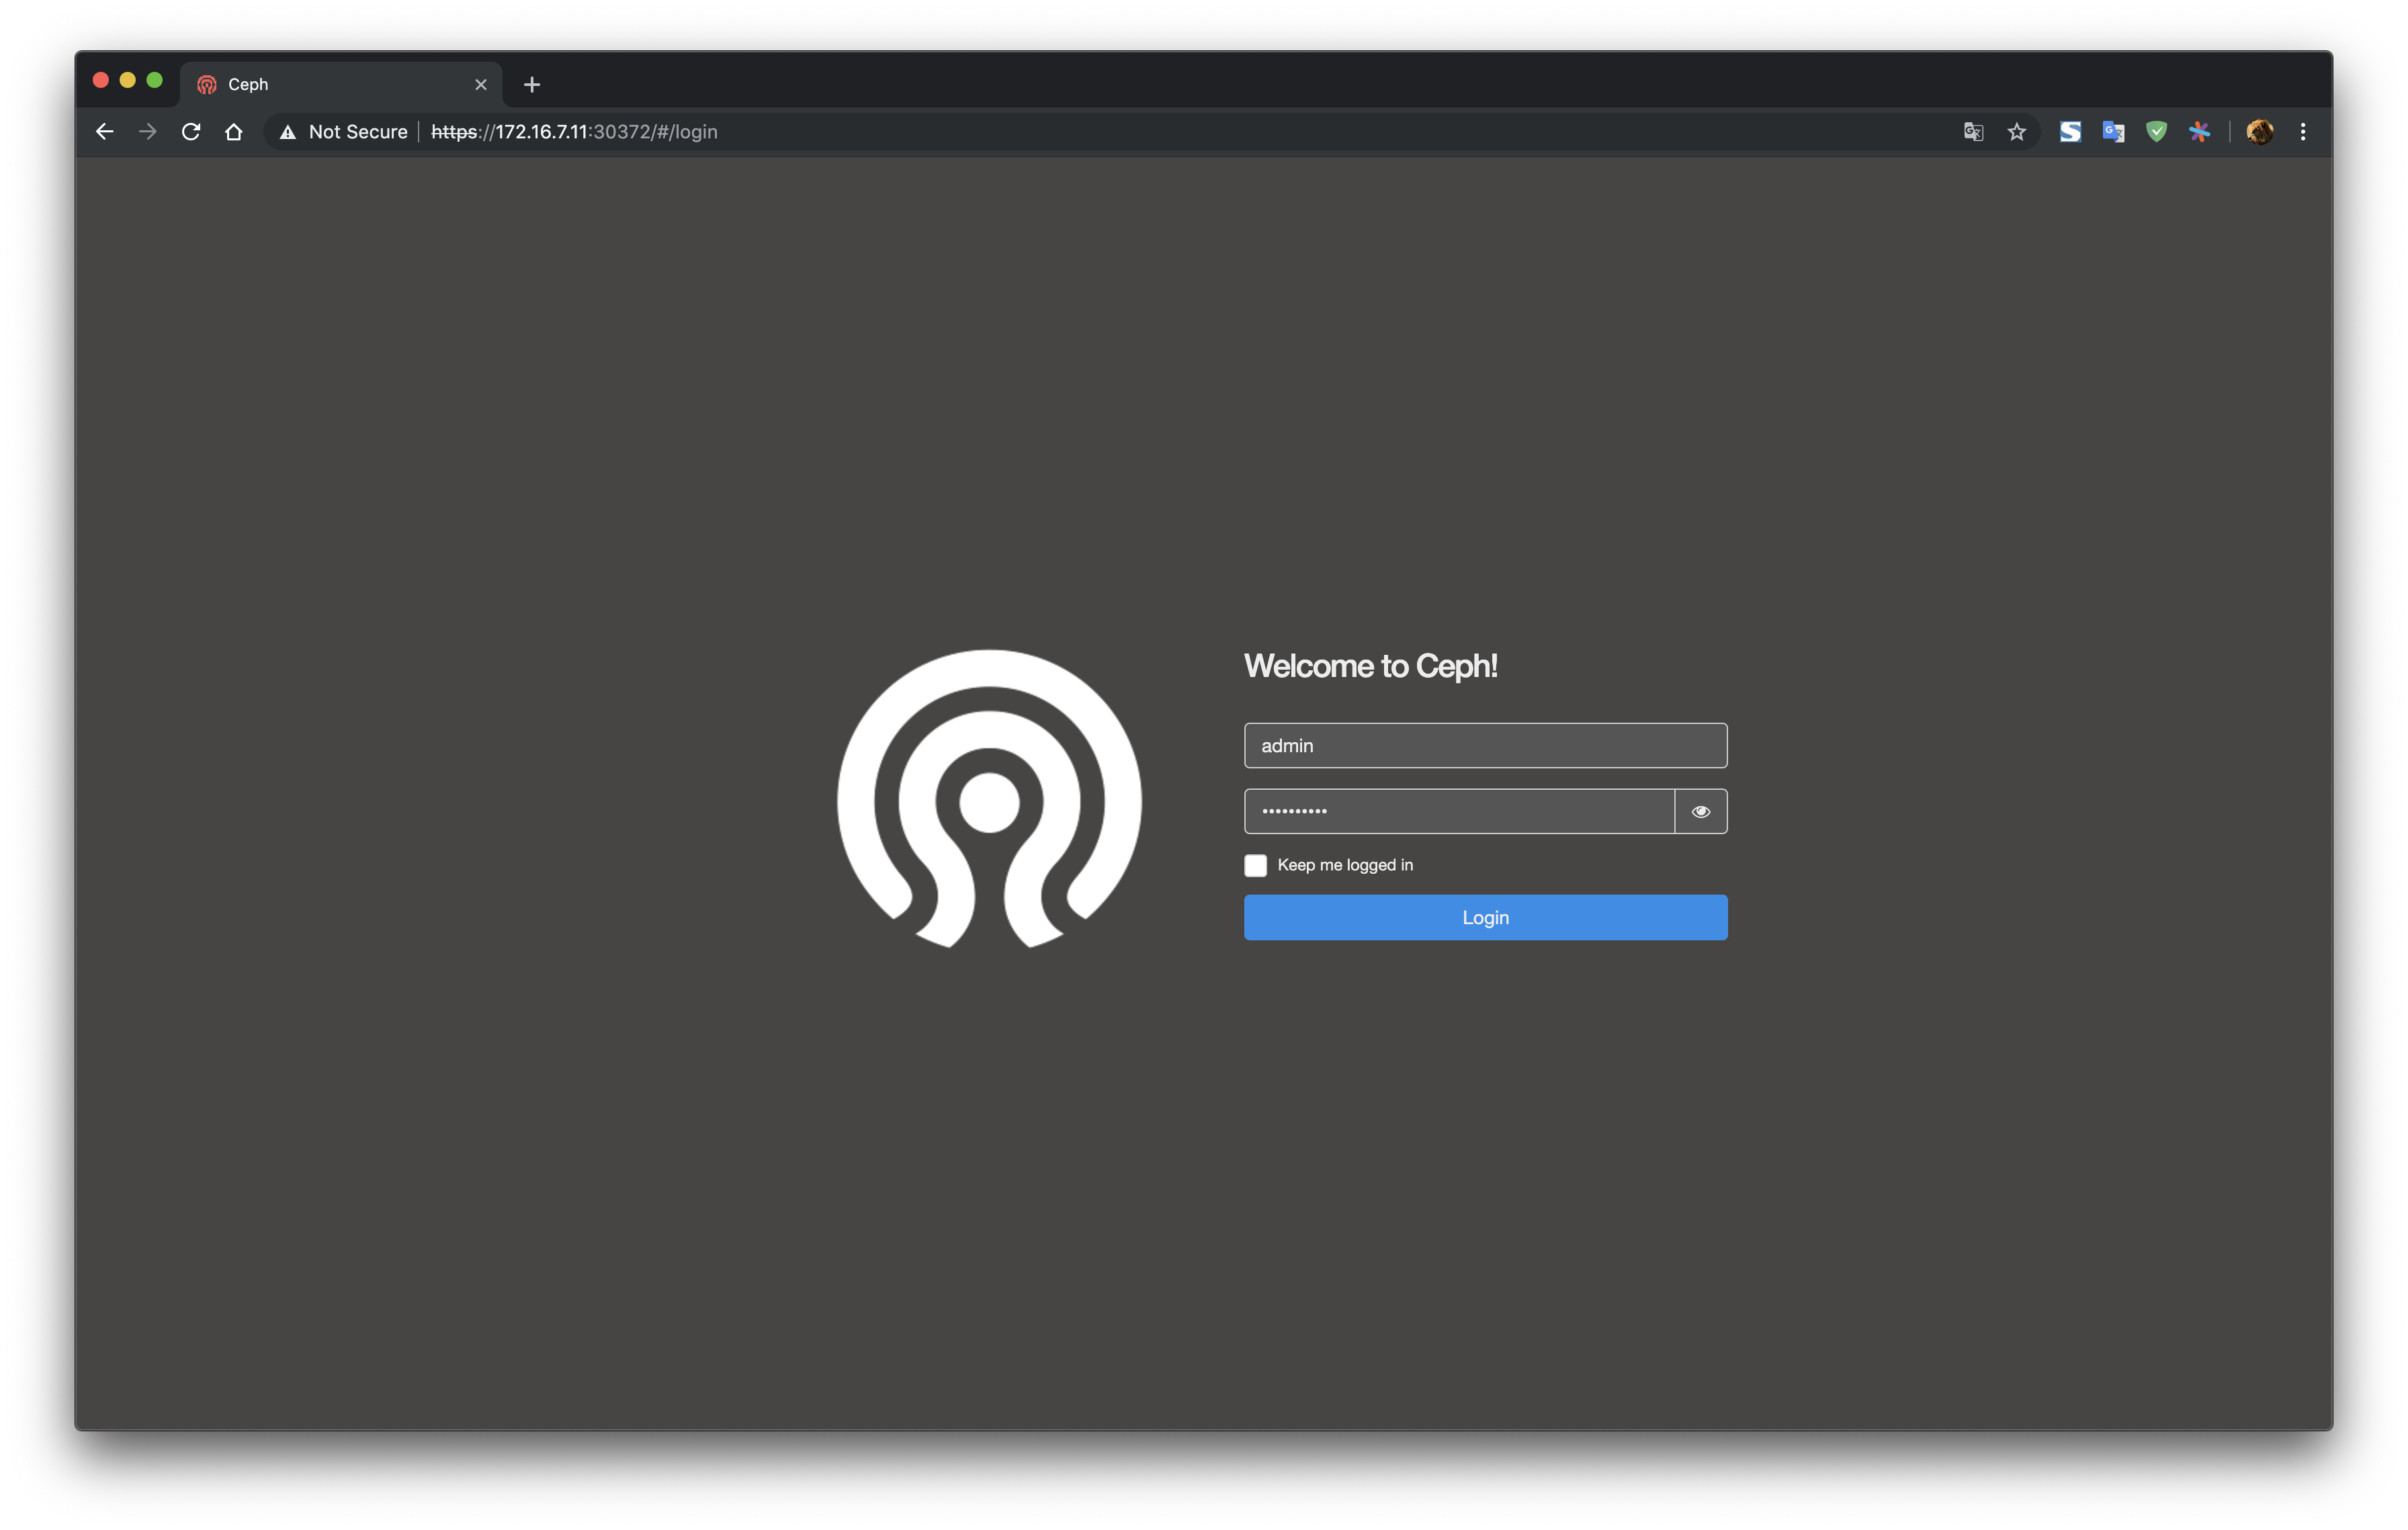Select the Ceph browser tab
The width and height of the screenshot is (2408, 1530).
click(x=341, y=84)
